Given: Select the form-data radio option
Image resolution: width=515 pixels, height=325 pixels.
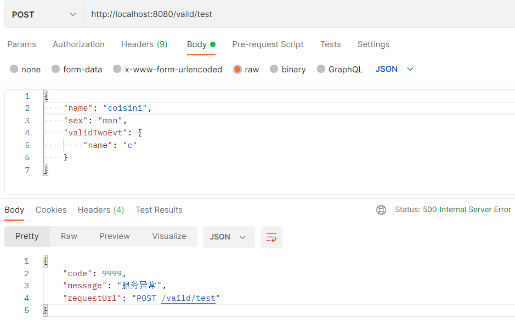Looking at the screenshot, I should (56, 69).
